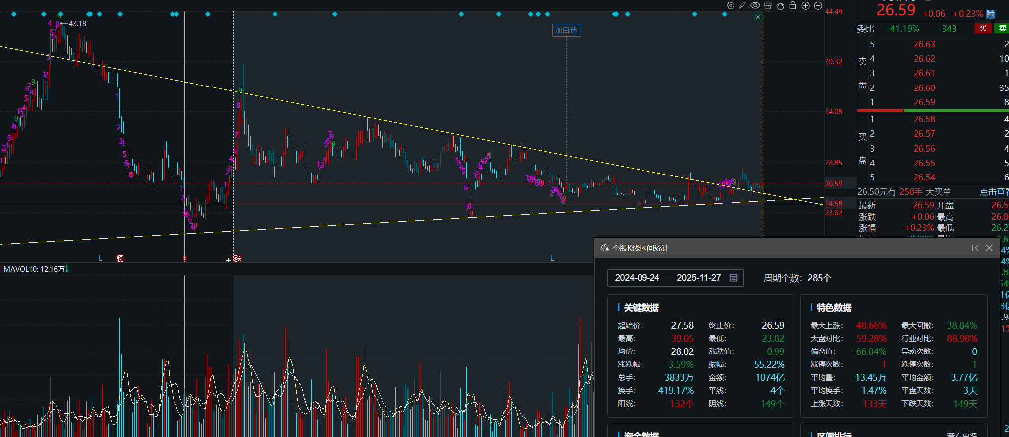Open the 点击查看 link for large orders
Screen dimensions: 1009x437
coord(994,192)
